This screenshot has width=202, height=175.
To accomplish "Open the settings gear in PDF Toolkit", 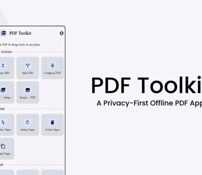I will pos(61,33).
